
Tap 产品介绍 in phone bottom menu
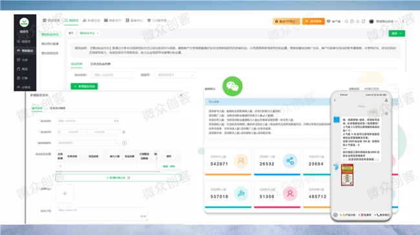click(348, 214)
